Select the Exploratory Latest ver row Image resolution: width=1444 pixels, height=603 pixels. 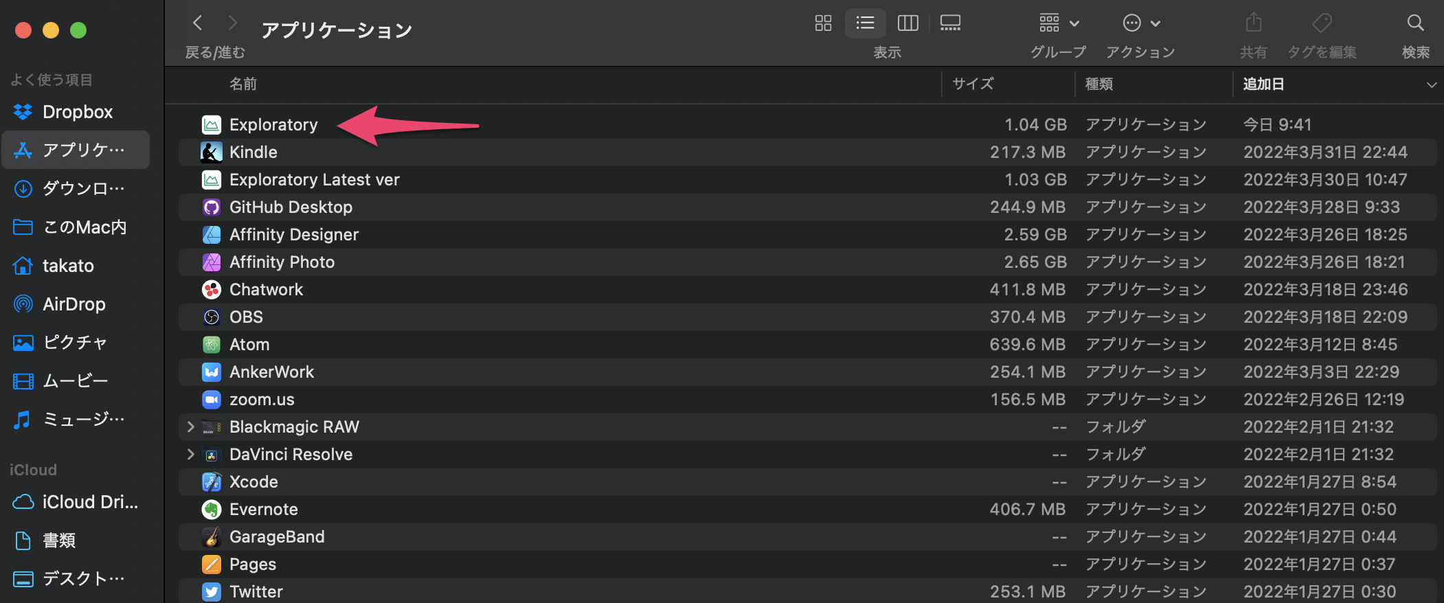tap(808, 179)
